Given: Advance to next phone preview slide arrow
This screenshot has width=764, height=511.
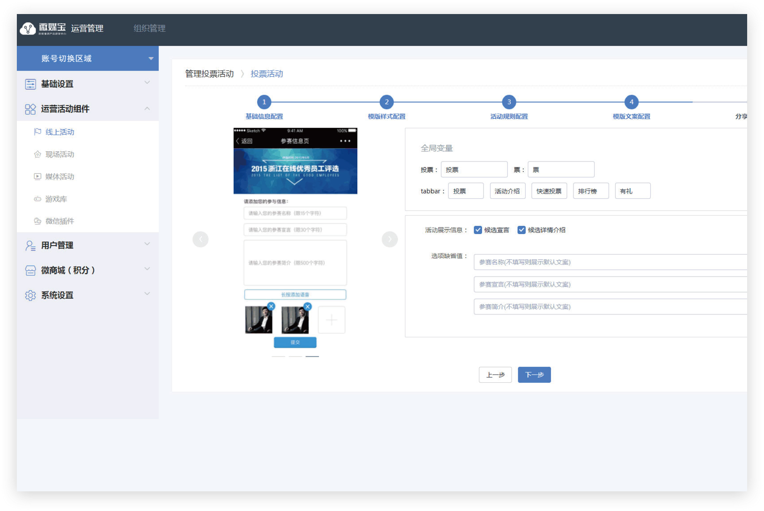Looking at the screenshot, I should (x=389, y=239).
